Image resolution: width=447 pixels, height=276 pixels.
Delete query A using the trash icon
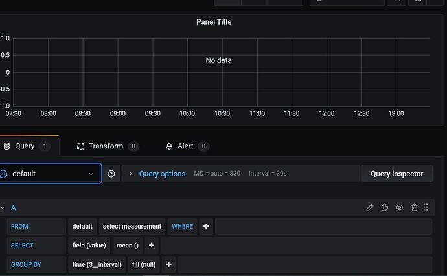pos(414,207)
